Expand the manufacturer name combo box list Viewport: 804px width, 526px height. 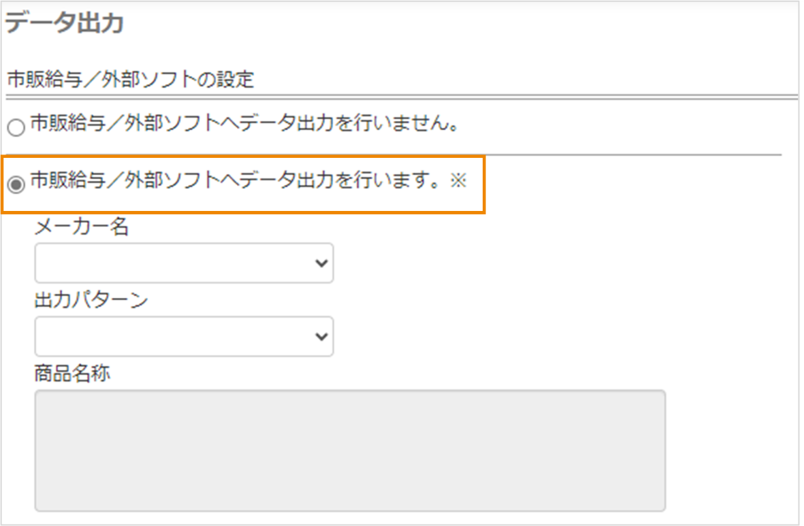tap(184, 263)
